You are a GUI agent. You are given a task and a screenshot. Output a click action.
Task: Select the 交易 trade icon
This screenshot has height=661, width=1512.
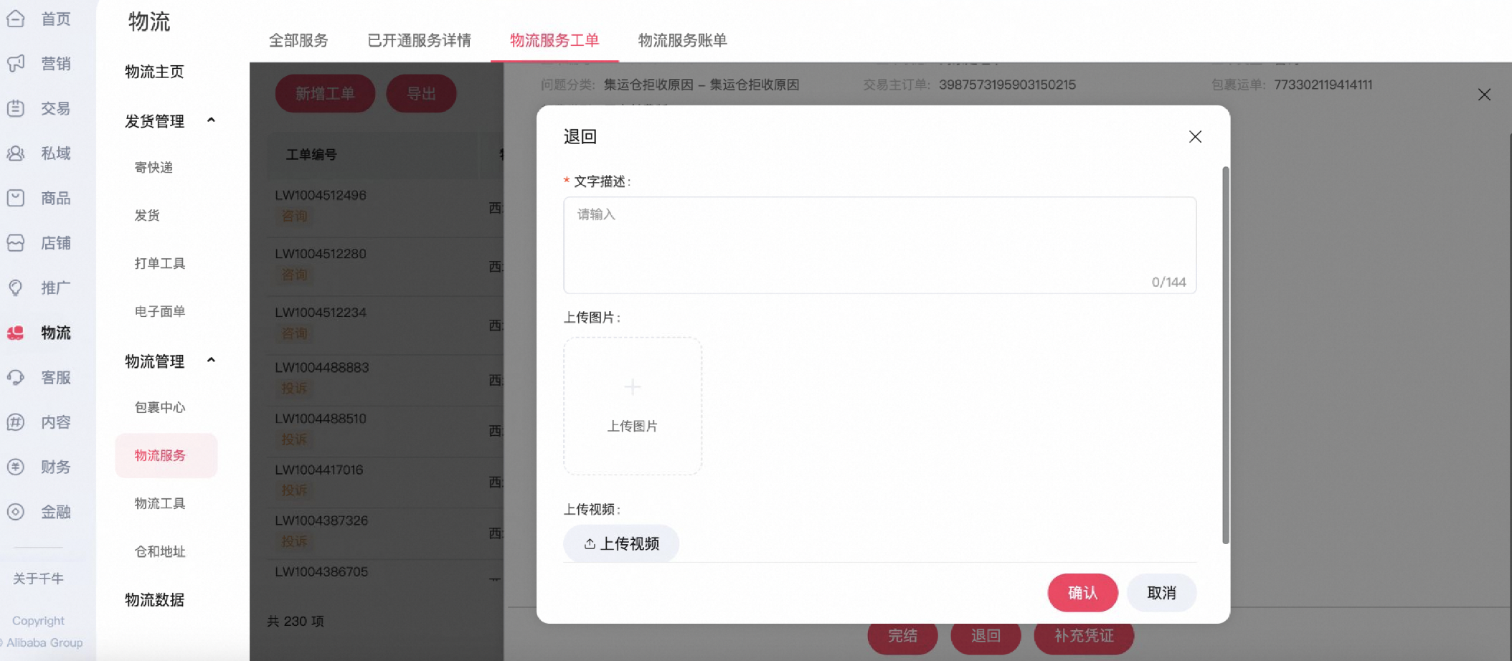click(16, 108)
